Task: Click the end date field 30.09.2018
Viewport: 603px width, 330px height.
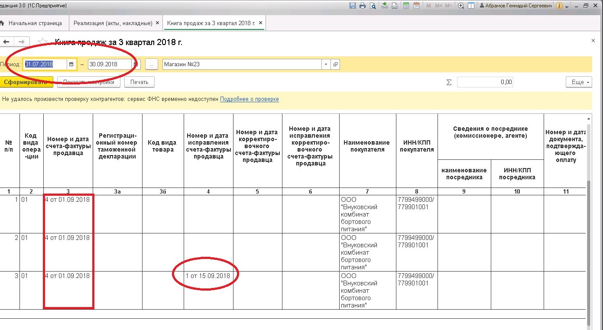Action: coord(110,64)
